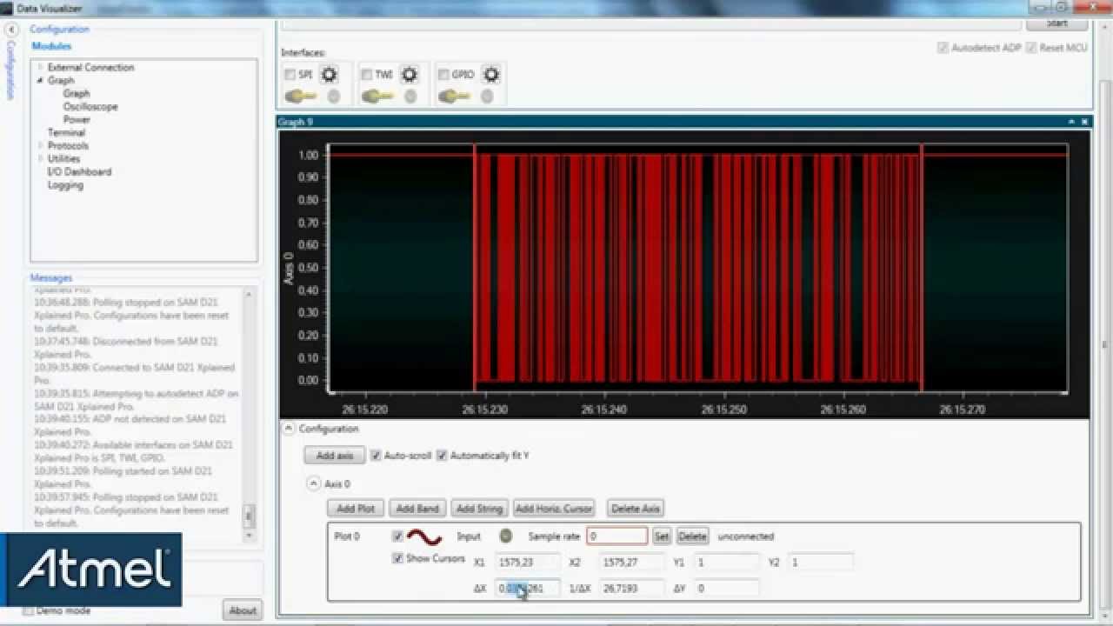Open the TWI interface settings gear

coord(410,75)
